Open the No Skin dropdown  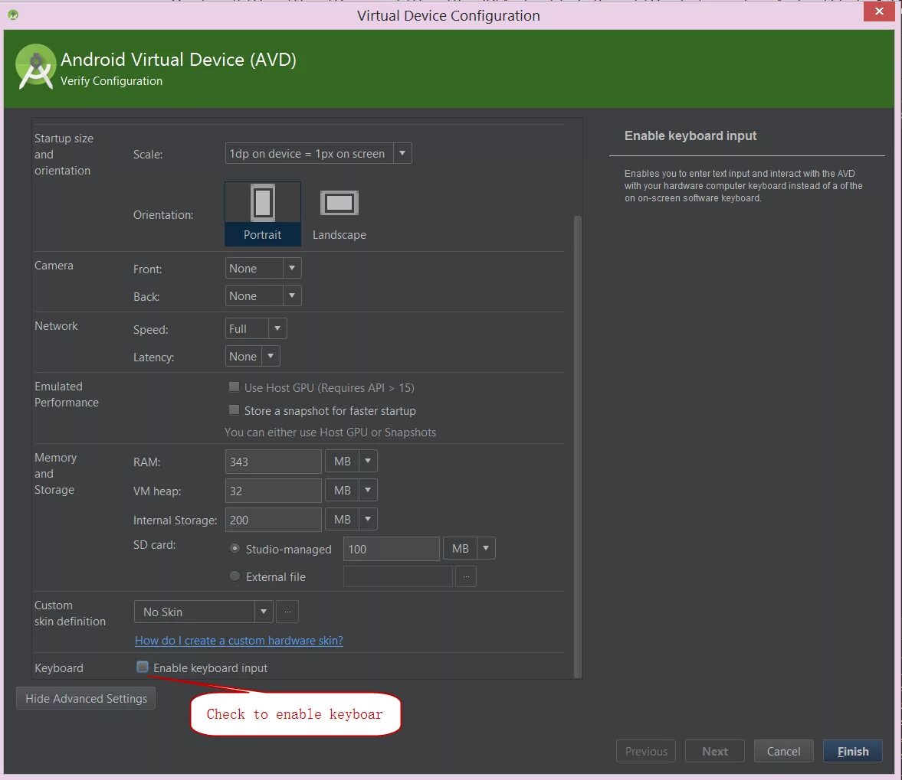tap(204, 612)
